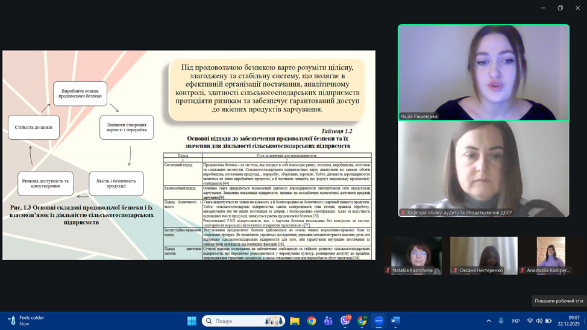This screenshot has height=330, width=587.
Task: Open File Explorer from the taskbar
Action: coord(295,321)
